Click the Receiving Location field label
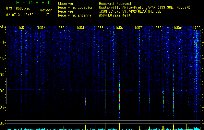 click(x=76, y=7)
